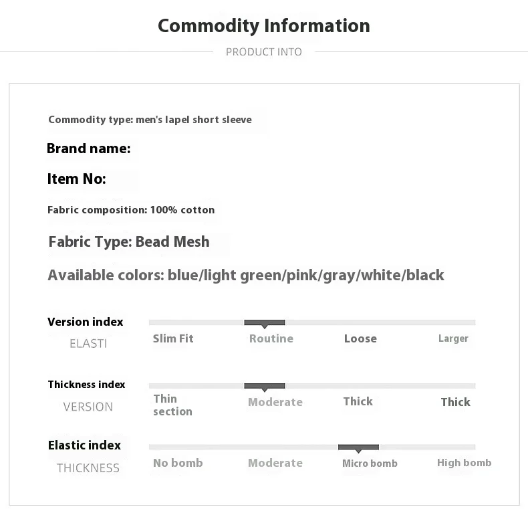Click the PRODUCT INTO subtitle

(x=264, y=52)
